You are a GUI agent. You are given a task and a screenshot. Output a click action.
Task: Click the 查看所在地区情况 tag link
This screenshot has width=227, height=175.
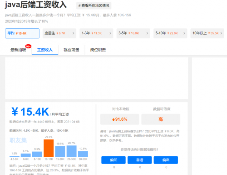click(x=94, y=5)
